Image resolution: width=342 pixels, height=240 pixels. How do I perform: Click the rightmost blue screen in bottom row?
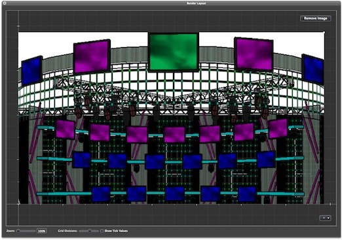click(247, 194)
